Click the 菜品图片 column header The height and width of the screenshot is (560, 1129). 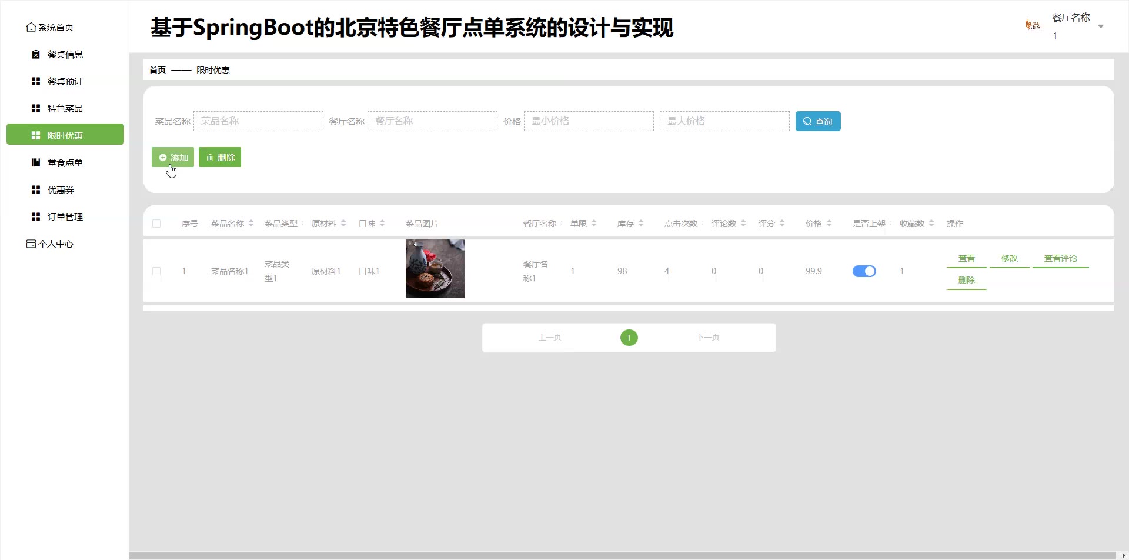click(x=422, y=224)
